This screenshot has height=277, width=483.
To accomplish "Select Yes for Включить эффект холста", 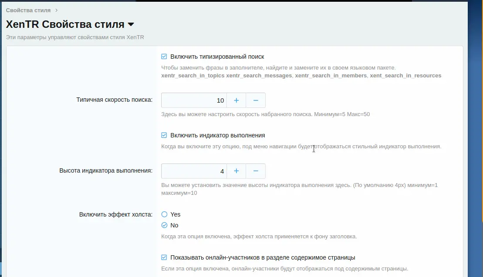I will pyautogui.click(x=164, y=214).
